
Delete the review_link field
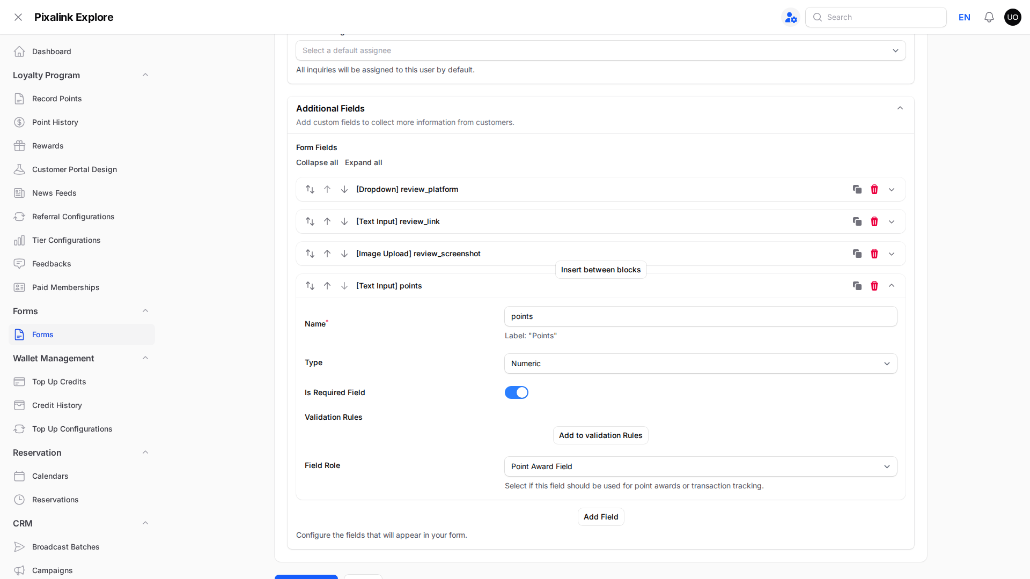click(874, 221)
